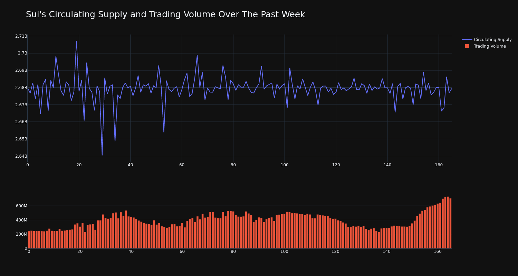The width and height of the screenshot is (518, 276).
Task: Click the 160 tick on supply chart x-axis
Action: [x=439, y=165]
